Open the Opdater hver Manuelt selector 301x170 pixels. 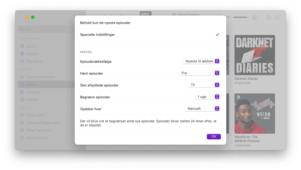(202, 109)
